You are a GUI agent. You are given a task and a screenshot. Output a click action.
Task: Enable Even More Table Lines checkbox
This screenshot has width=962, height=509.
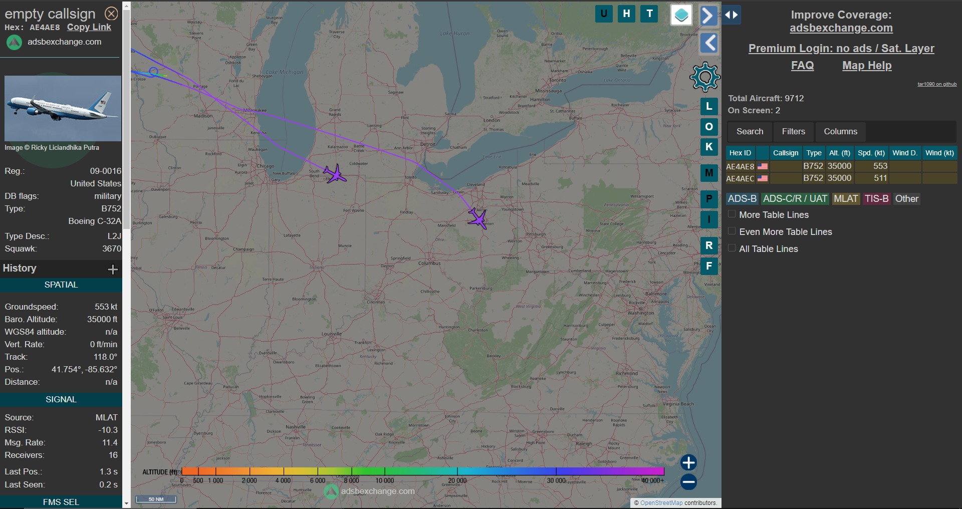click(732, 231)
